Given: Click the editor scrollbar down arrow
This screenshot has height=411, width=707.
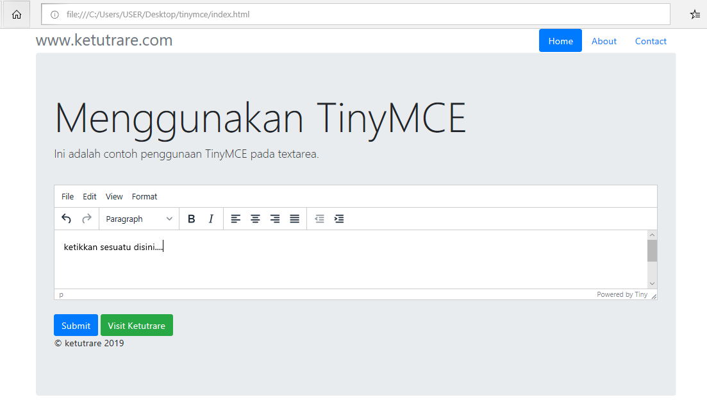Looking at the screenshot, I should [x=652, y=283].
